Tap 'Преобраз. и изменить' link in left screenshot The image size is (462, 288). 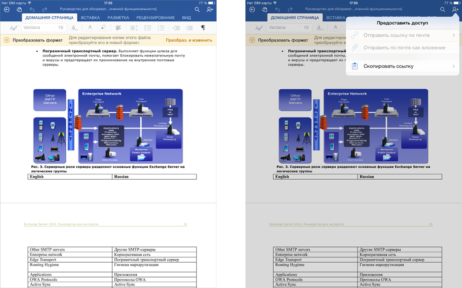(189, 40)
